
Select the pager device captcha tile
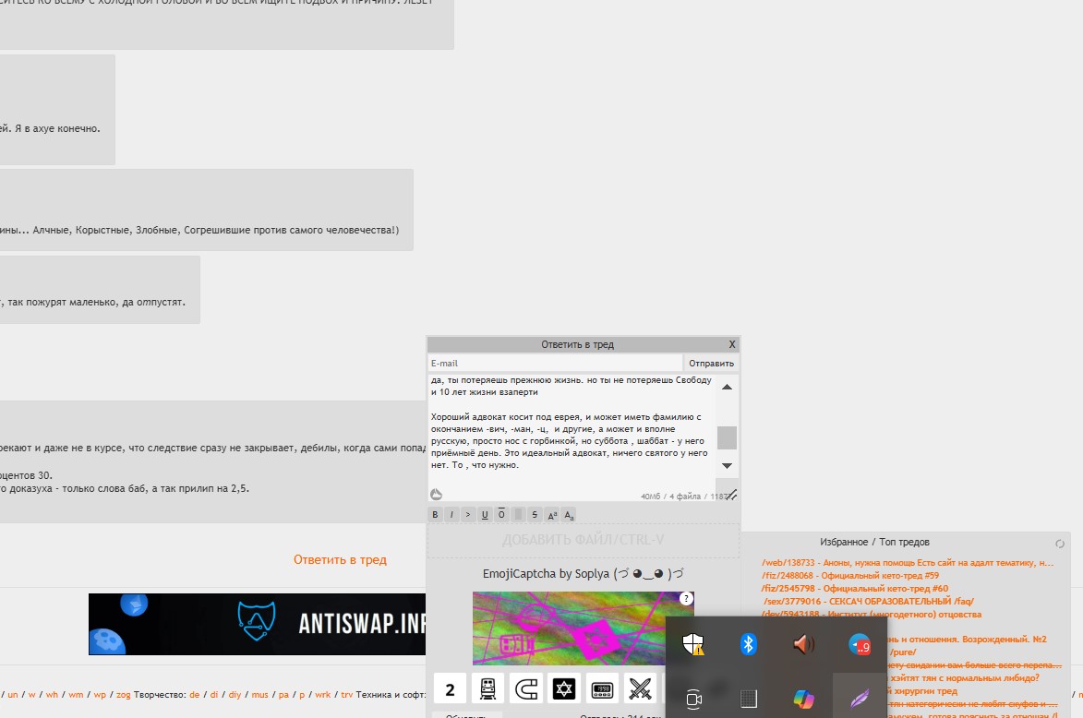coord(602,689)
